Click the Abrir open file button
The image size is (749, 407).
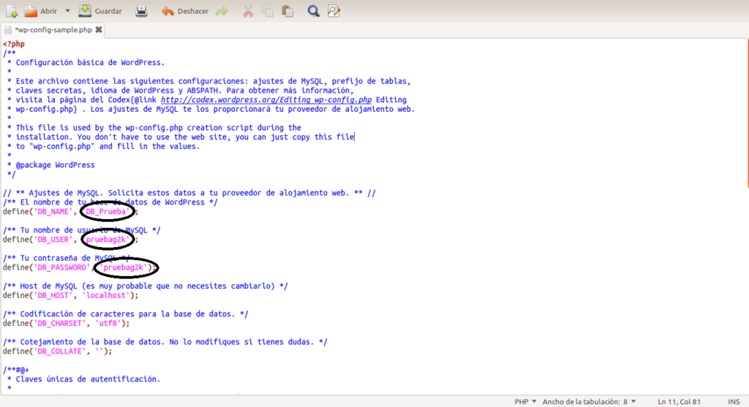click(x=41, y=10)
